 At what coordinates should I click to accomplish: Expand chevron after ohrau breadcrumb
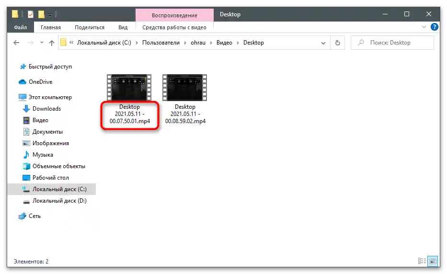[211, 43]
